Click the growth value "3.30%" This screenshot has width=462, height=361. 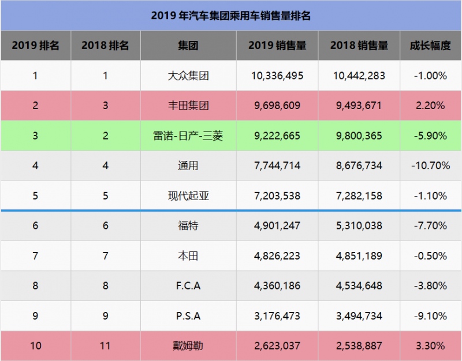430,345
